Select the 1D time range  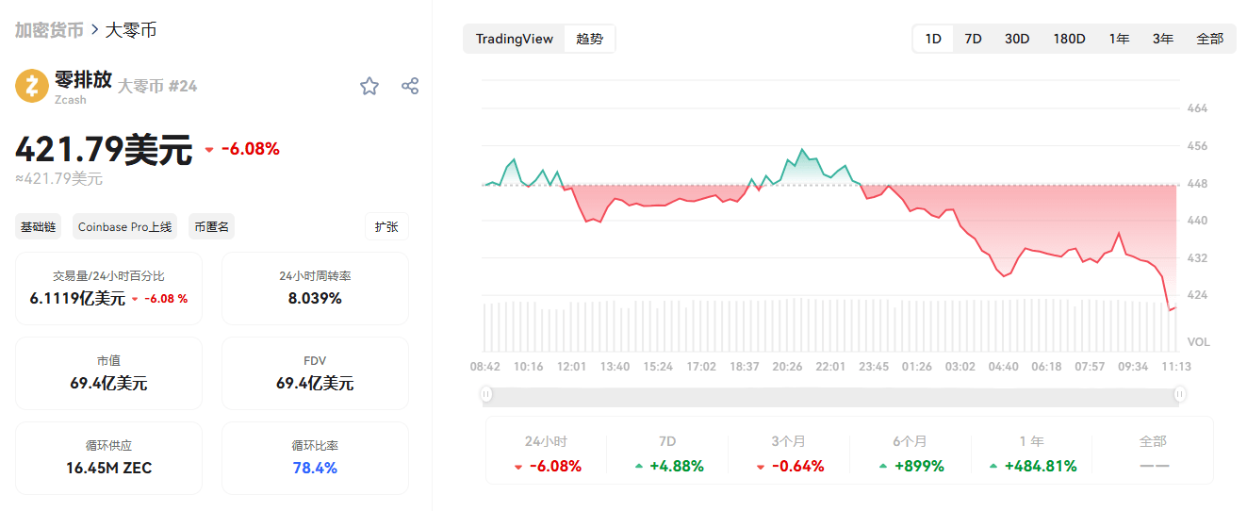coord(933,39)
